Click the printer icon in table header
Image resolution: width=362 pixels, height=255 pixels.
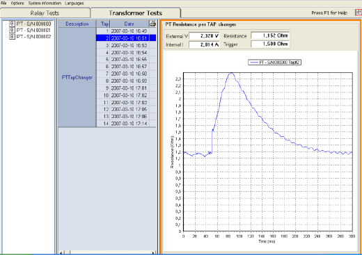(x=152, y=24)
